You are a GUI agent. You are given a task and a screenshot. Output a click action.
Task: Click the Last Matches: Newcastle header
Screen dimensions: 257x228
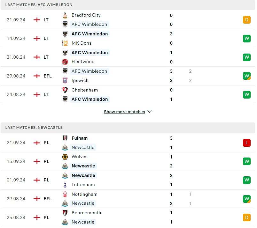tap(34, 128)
